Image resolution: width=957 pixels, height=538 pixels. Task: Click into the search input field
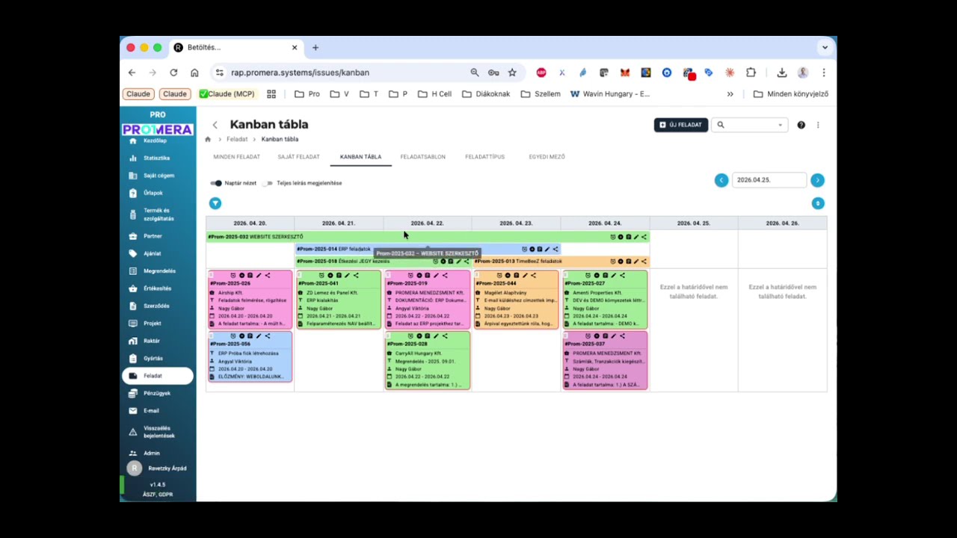click(x=748, y=125)
